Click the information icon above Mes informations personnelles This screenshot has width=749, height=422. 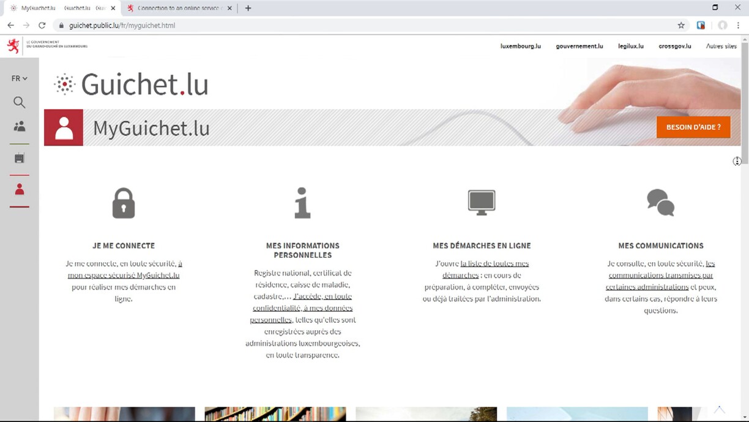(x=302, y=203)
